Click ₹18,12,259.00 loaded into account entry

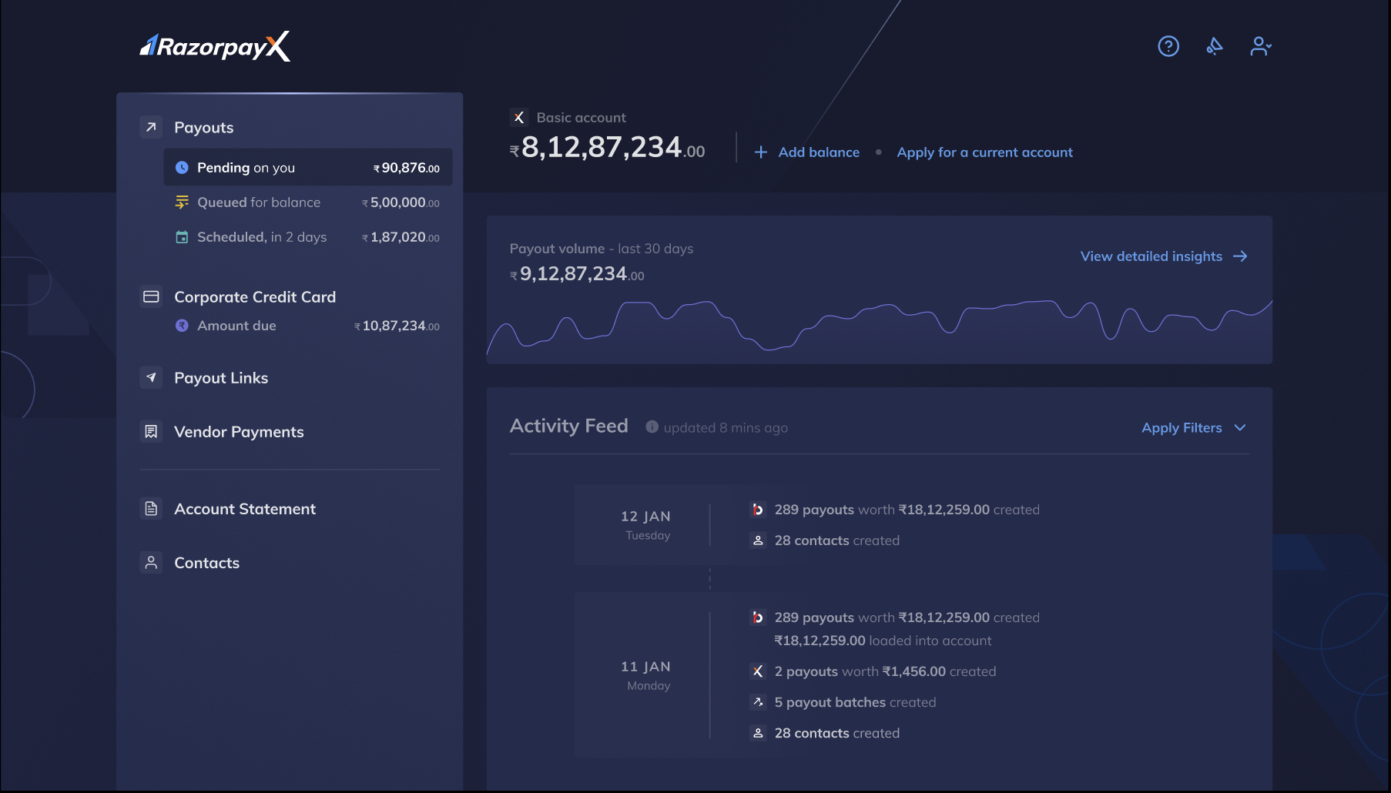[x=883, y=641]
